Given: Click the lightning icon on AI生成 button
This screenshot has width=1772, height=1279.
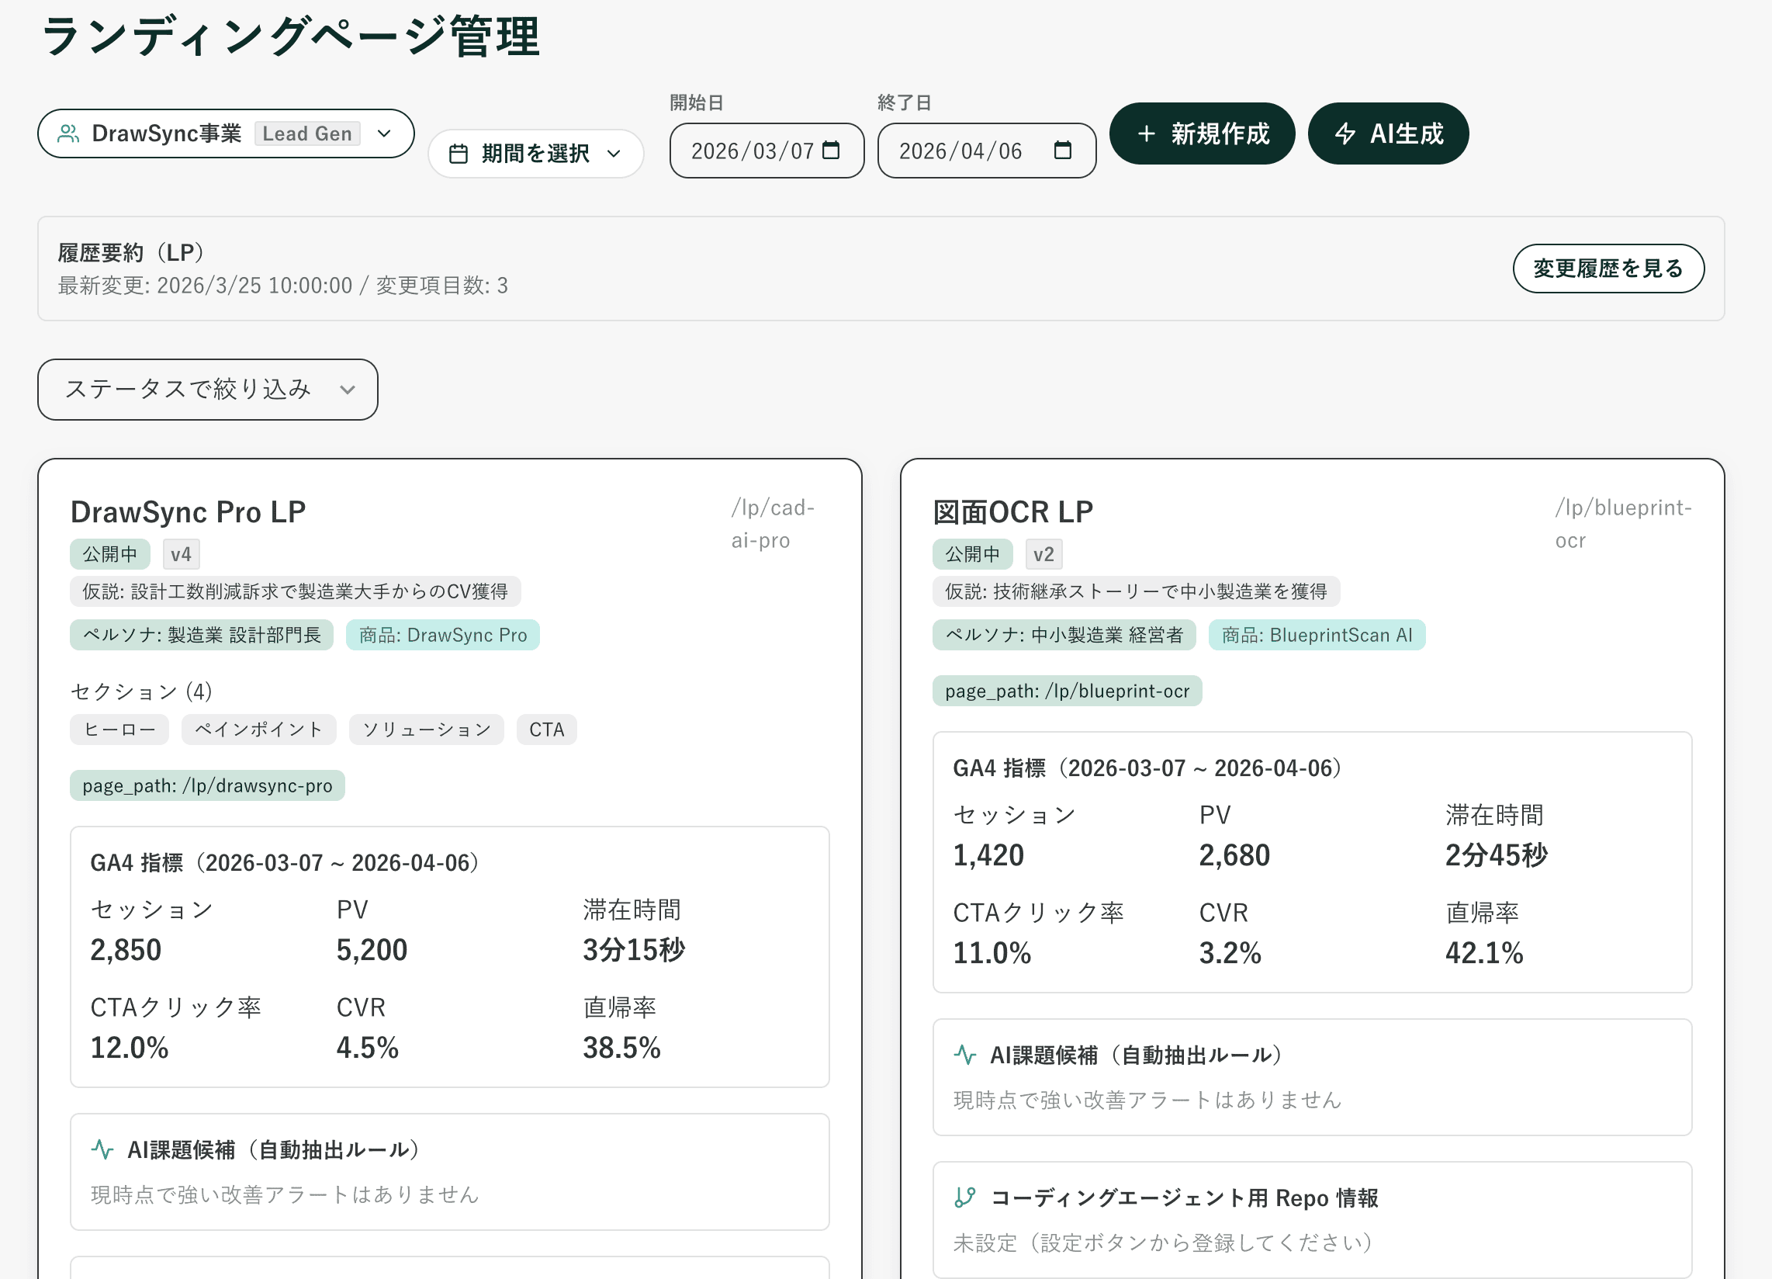Looking at the screenshot, I should pos(1347,133).
